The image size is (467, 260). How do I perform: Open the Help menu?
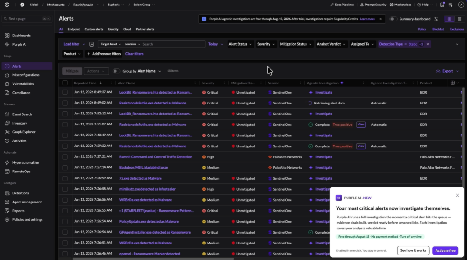coord(425,5)
